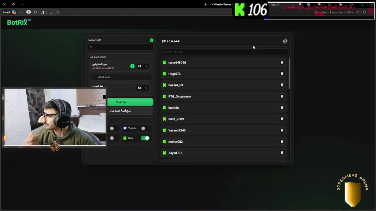Close the Wheel of Names tab
The width and height of the screenshot is (376, 211).
212,4
